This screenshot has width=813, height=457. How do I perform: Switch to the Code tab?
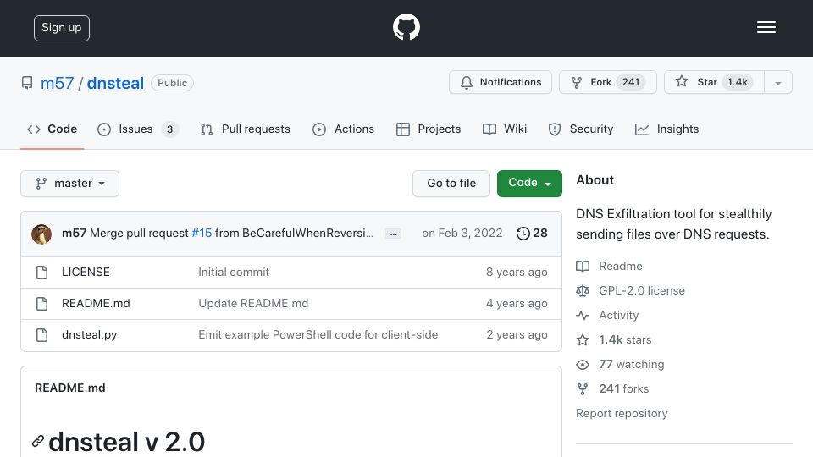(x=52, y=129)
